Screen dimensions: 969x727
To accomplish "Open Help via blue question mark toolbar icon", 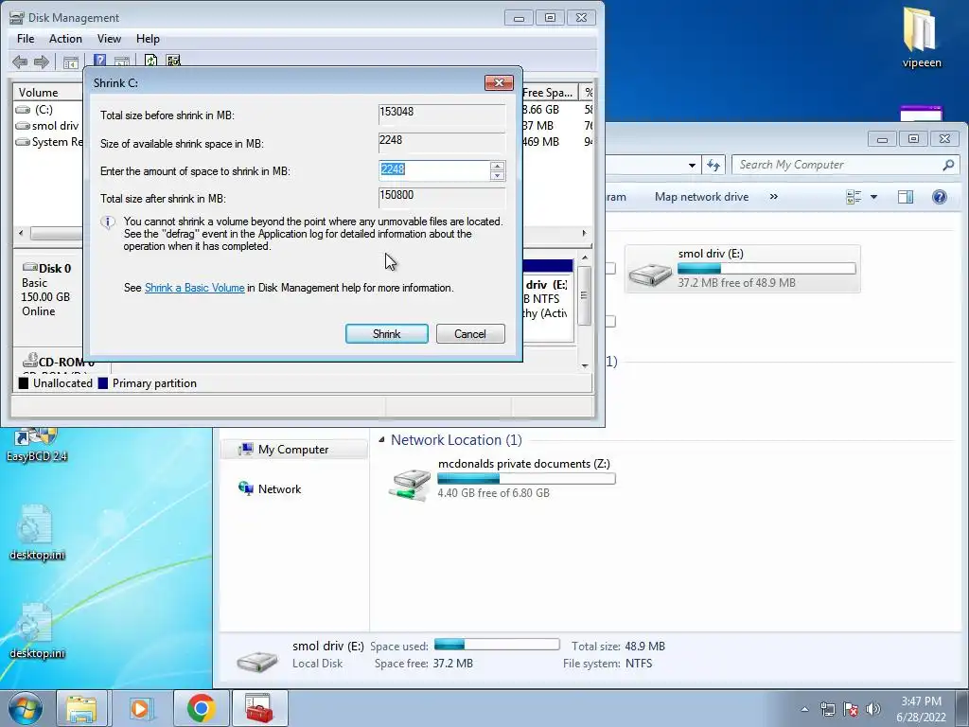I will click(99, 61).
